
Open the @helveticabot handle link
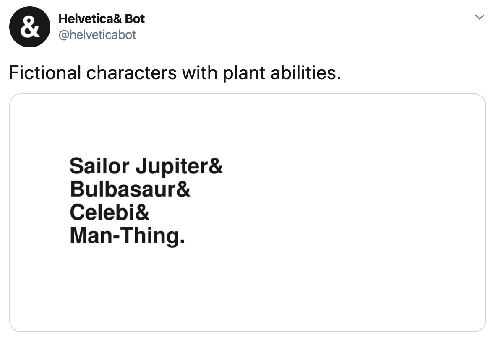pyautogui.click(x=97, y=34)
